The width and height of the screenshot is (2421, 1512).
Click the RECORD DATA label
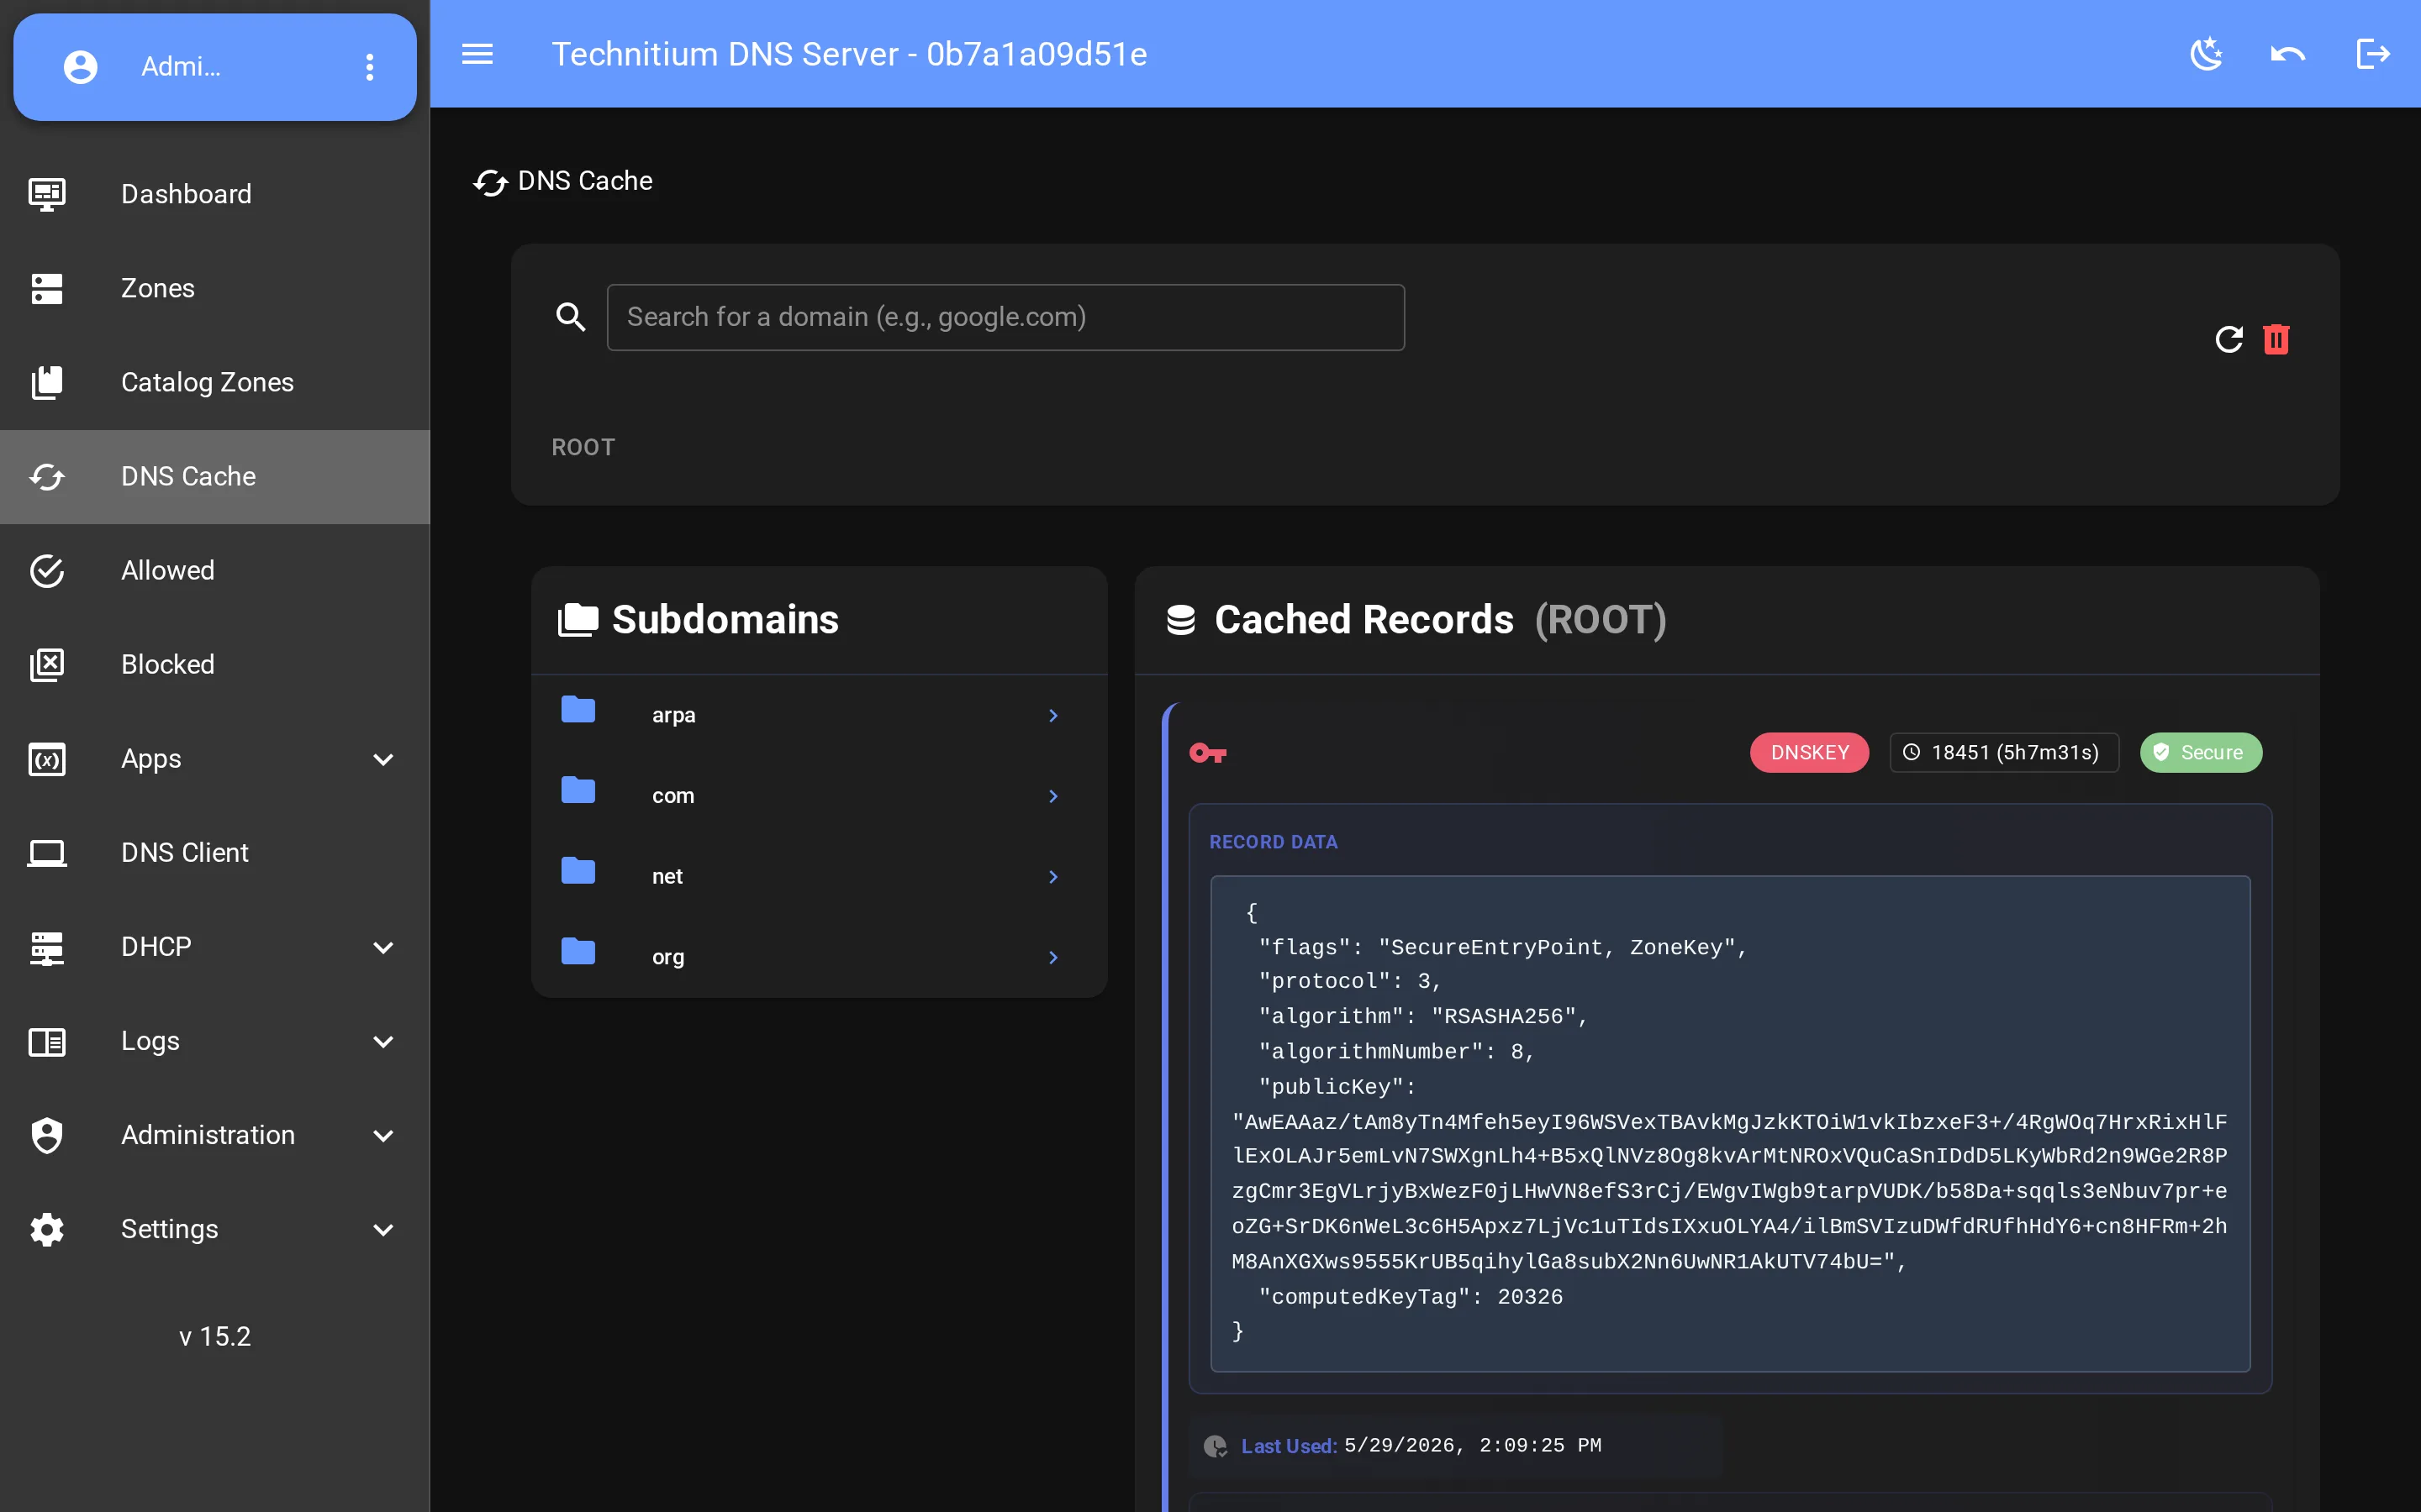coord(1273,842)
